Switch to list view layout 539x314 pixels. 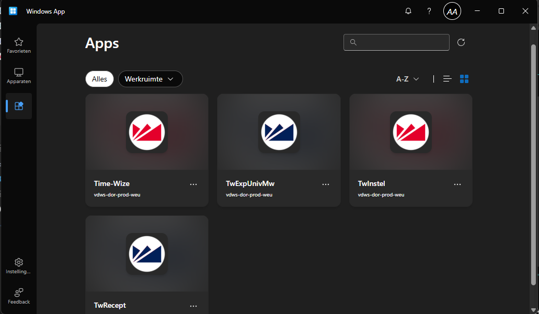coord(447,79)
